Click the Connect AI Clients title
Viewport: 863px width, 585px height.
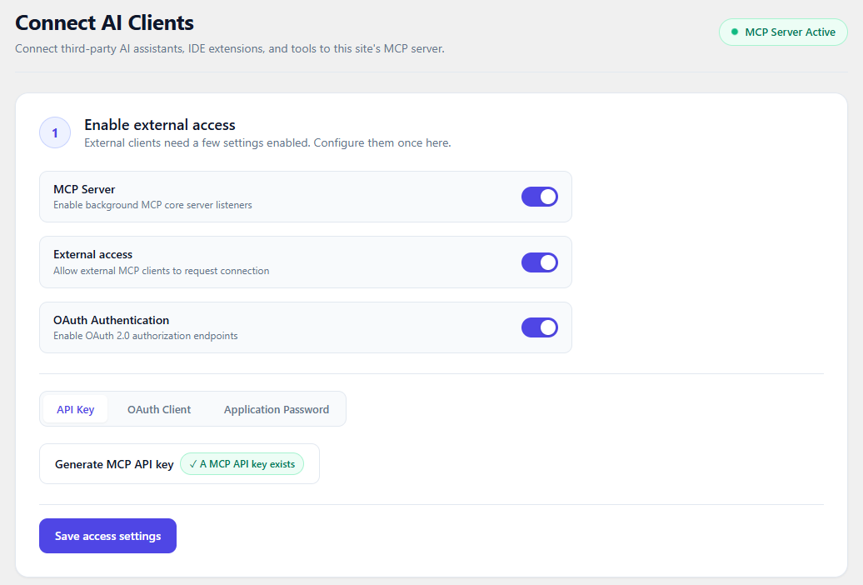click(x=104, y=22)
